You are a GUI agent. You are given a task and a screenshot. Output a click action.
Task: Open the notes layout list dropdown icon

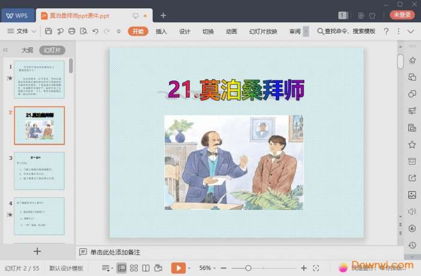pyautogui.click(x=107, y=268)
